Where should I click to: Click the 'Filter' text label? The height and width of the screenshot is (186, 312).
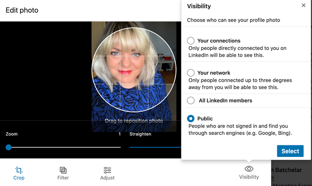click(x=63, y=178)
